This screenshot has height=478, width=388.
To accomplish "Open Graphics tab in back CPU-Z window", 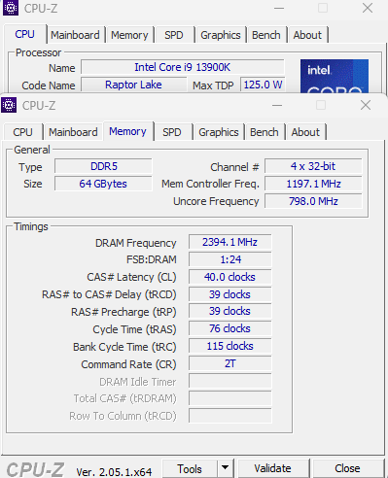I will (221, 35).
